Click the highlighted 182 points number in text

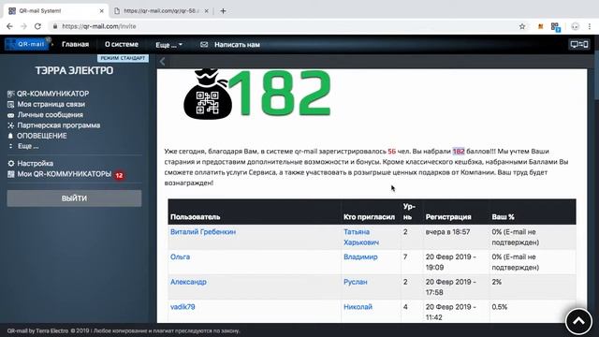pyautogui.click(x=459, y=152)
